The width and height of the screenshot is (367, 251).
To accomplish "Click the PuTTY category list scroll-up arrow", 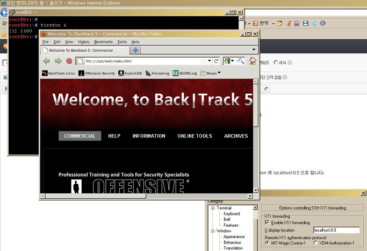I will click(x=255, y=207).
